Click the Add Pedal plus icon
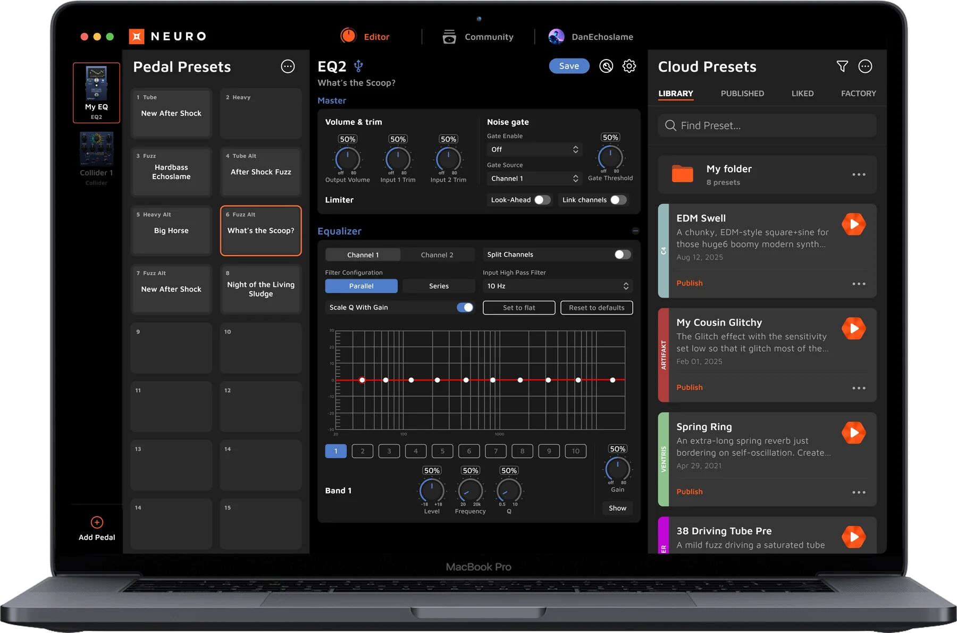Image resolution: width=957 pixels, height=633 pixels. (97, 522)
